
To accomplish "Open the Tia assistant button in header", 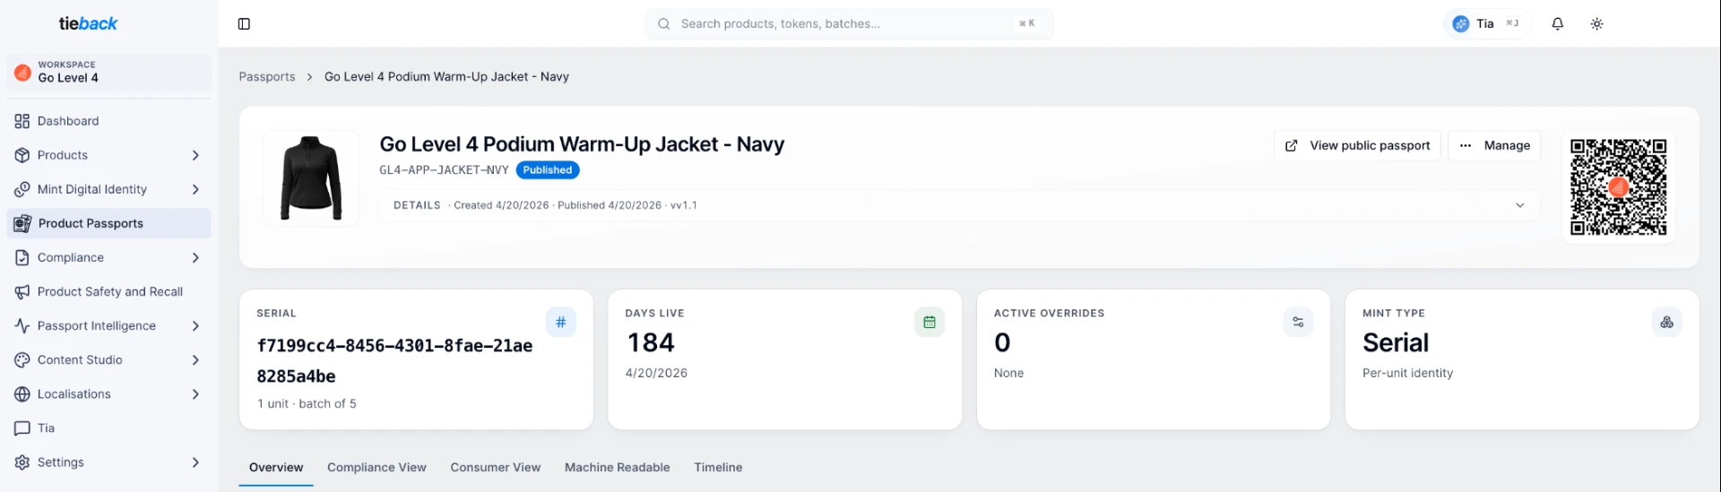I will point(1486,24).
